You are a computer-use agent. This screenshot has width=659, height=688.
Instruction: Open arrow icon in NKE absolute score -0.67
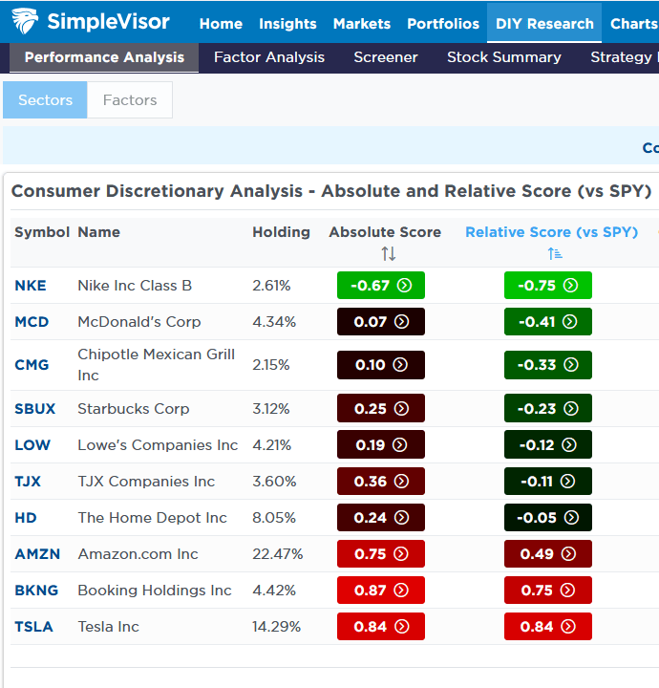click(x=404, y=286)
